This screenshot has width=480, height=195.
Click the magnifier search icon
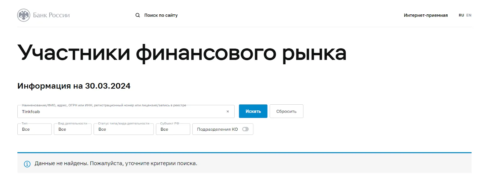pos(138,15)
